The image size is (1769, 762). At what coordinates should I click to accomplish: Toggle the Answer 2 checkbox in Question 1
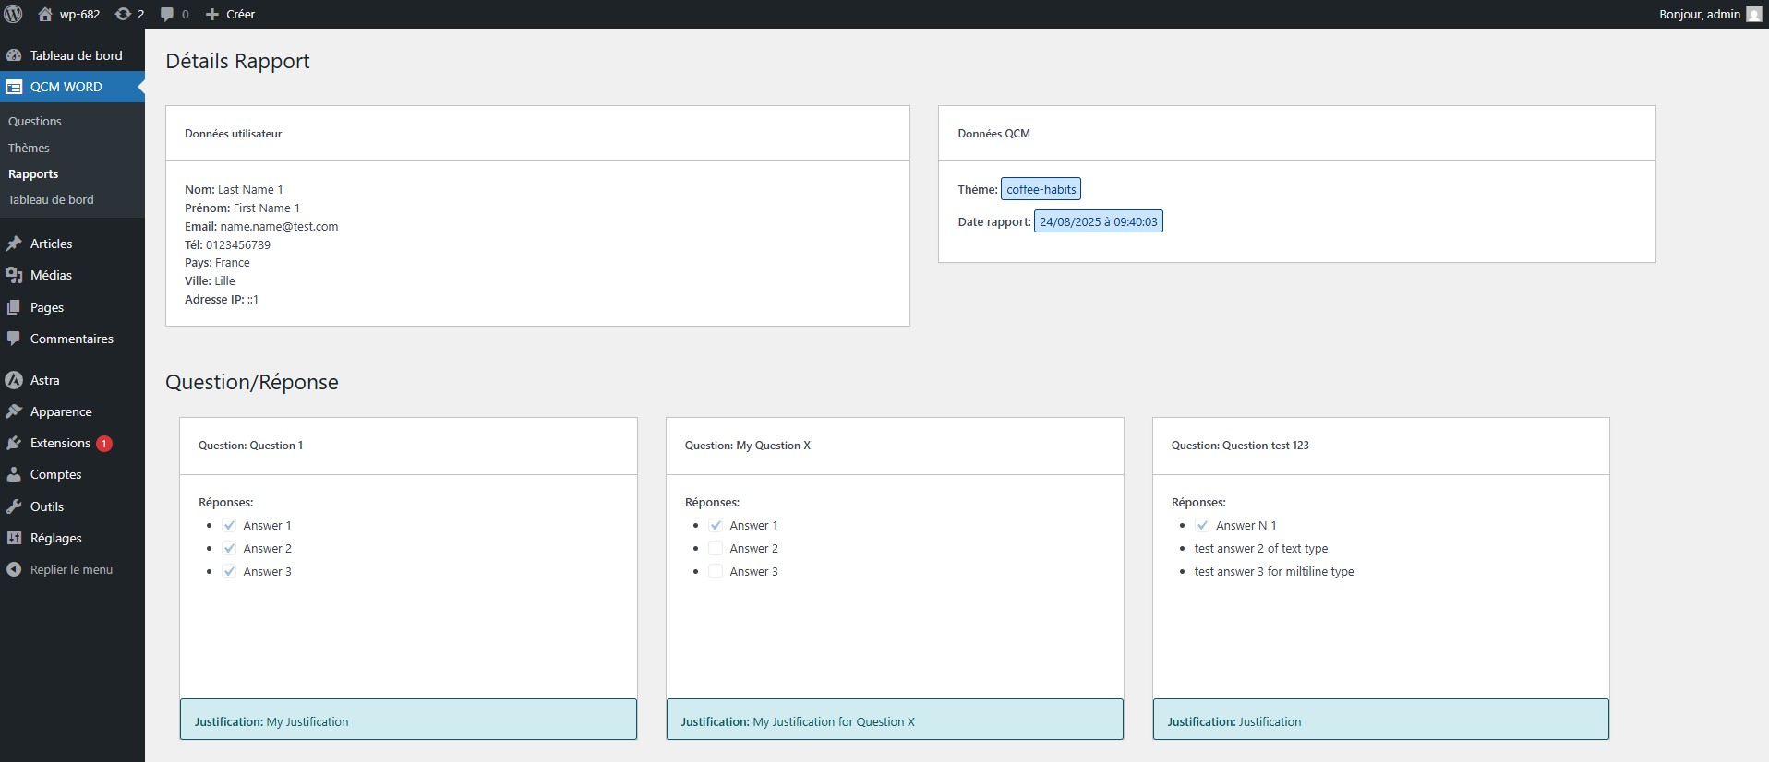tap(229, 549)
